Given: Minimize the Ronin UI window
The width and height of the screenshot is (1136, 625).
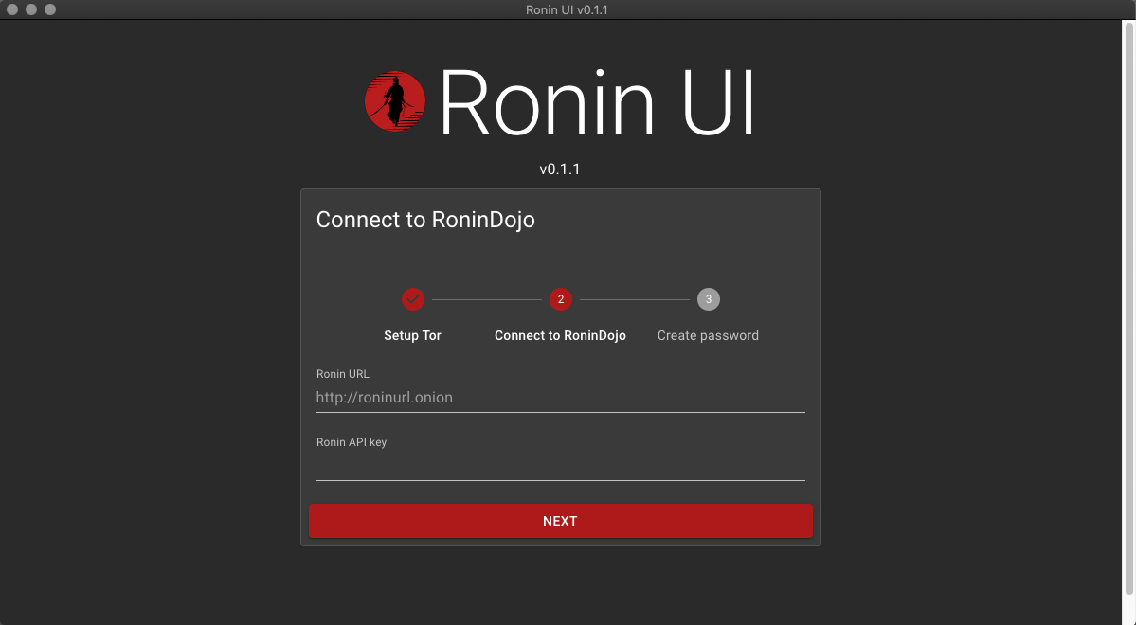Looking at the screenshot, I should tap(31, 9).
